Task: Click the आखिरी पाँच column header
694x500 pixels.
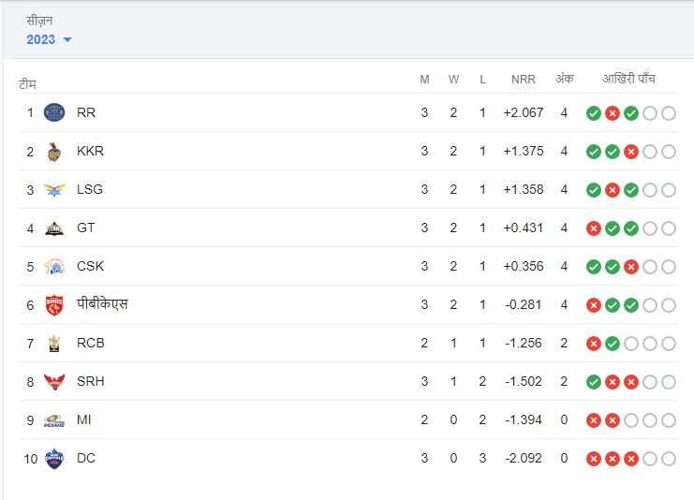Action: [629, 80]
